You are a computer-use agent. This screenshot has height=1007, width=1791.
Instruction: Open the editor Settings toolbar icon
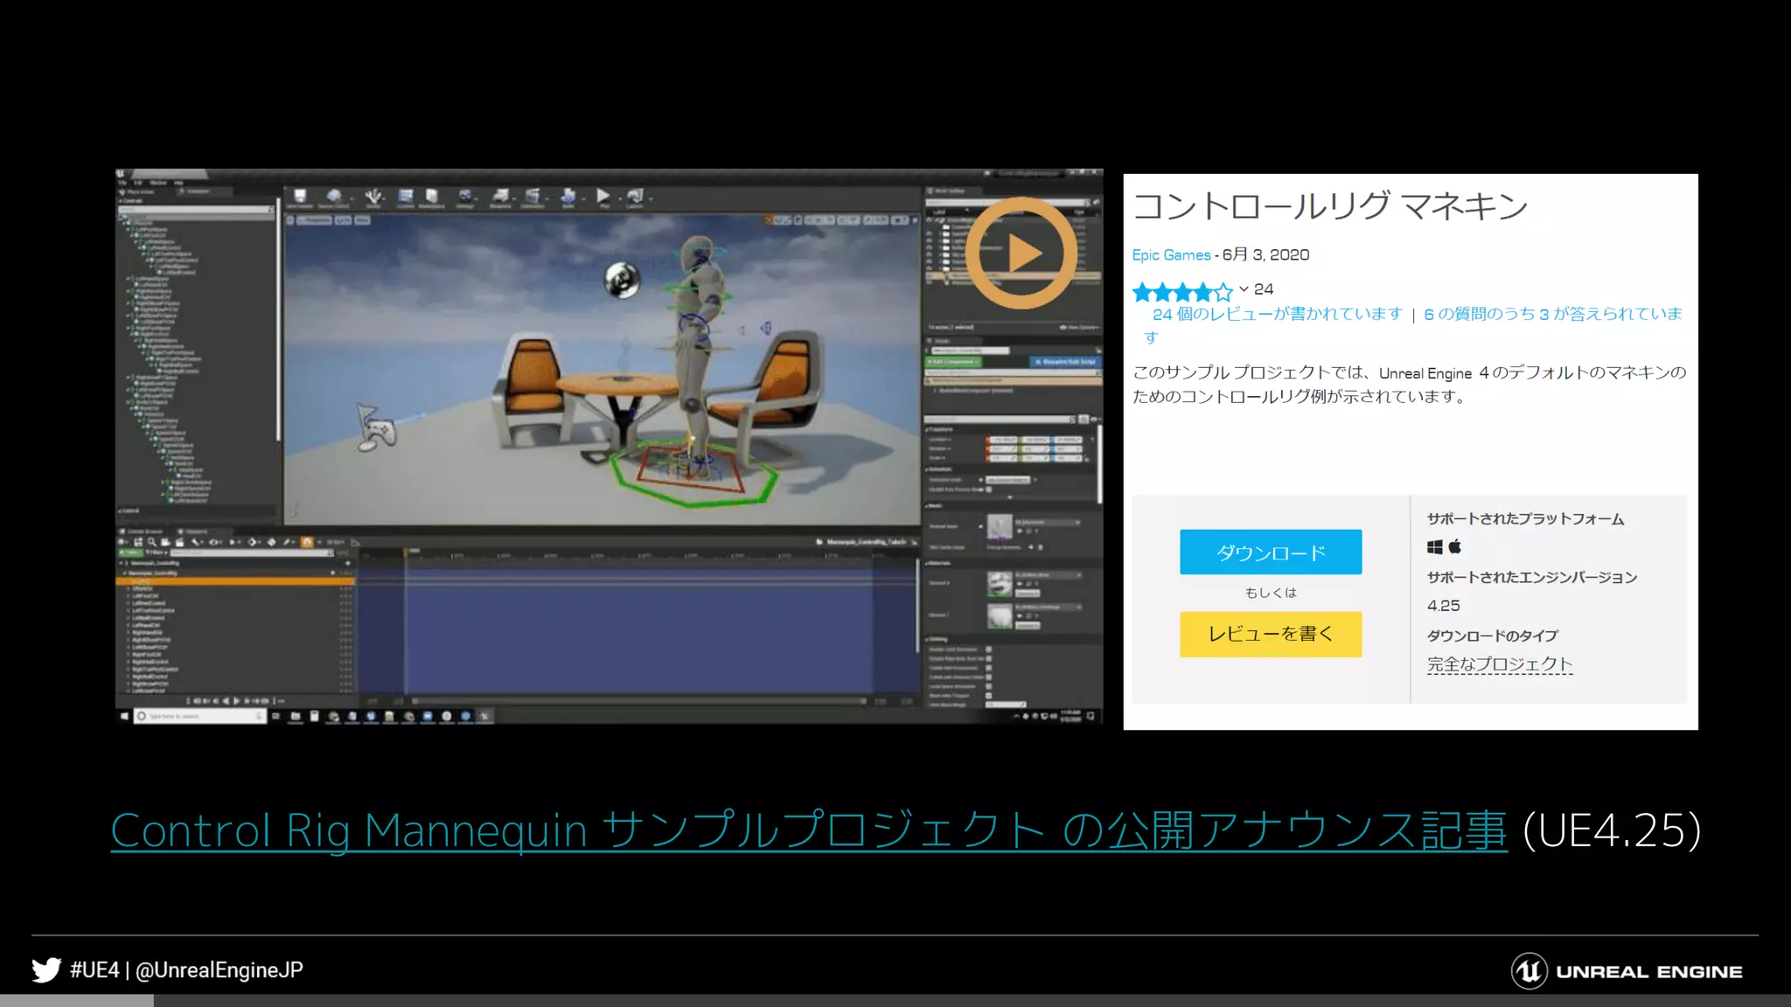click(465, 198)
